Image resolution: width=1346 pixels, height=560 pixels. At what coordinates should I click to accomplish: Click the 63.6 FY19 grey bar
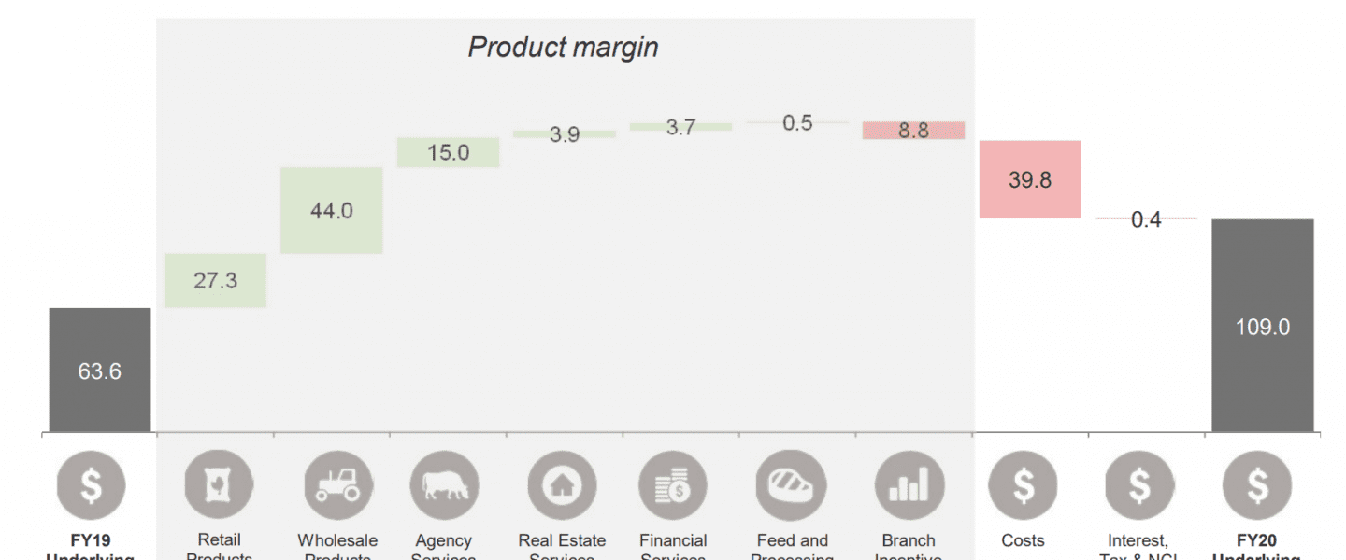[100, 370]
